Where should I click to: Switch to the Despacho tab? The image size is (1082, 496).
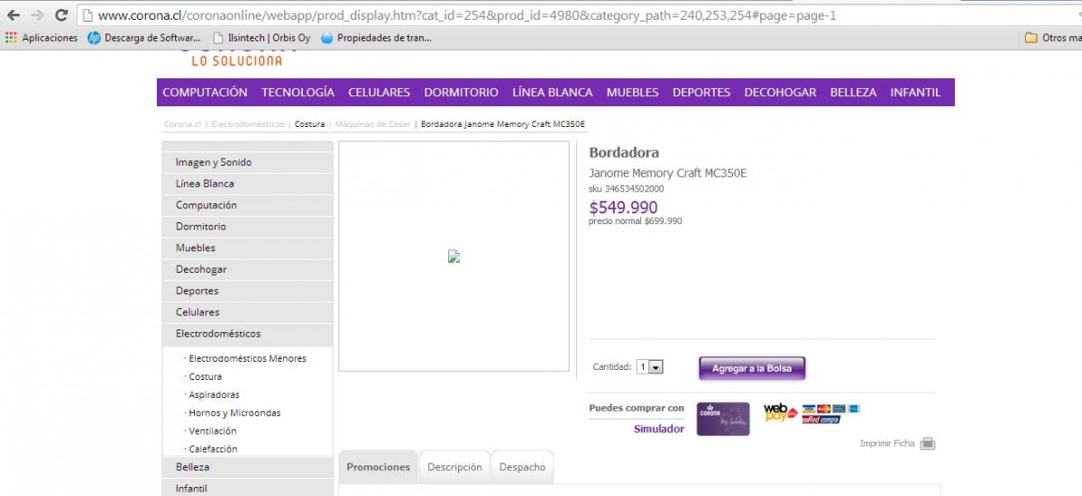click(522, 467)
